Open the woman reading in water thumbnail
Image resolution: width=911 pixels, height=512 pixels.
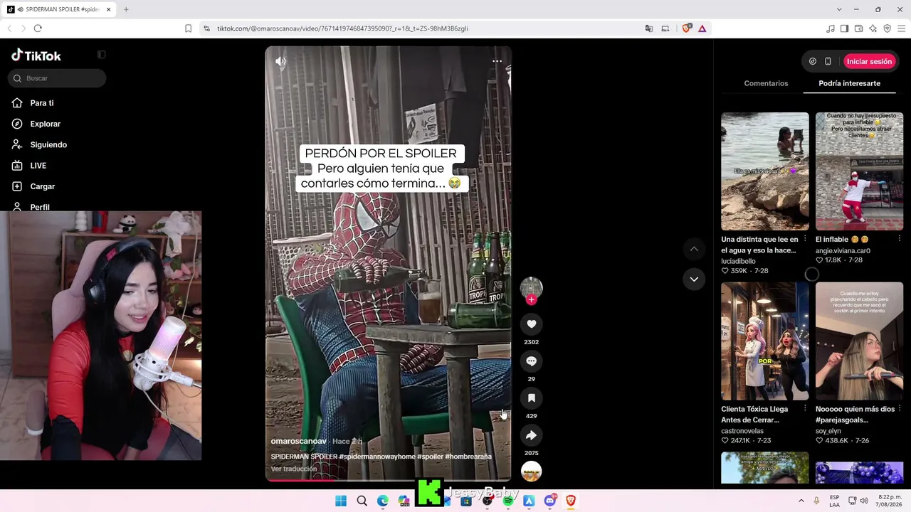coord(765,171)
